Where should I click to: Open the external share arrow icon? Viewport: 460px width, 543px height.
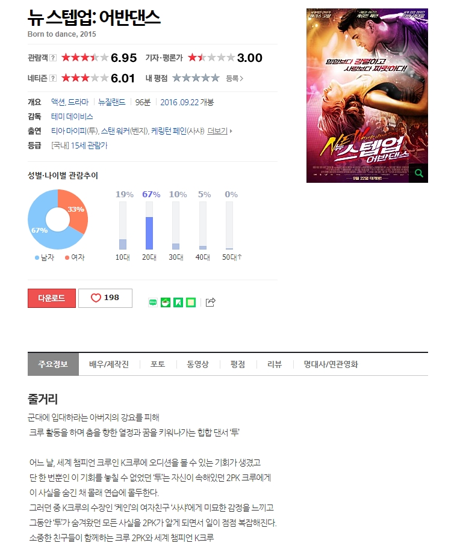tap(210, 302)
